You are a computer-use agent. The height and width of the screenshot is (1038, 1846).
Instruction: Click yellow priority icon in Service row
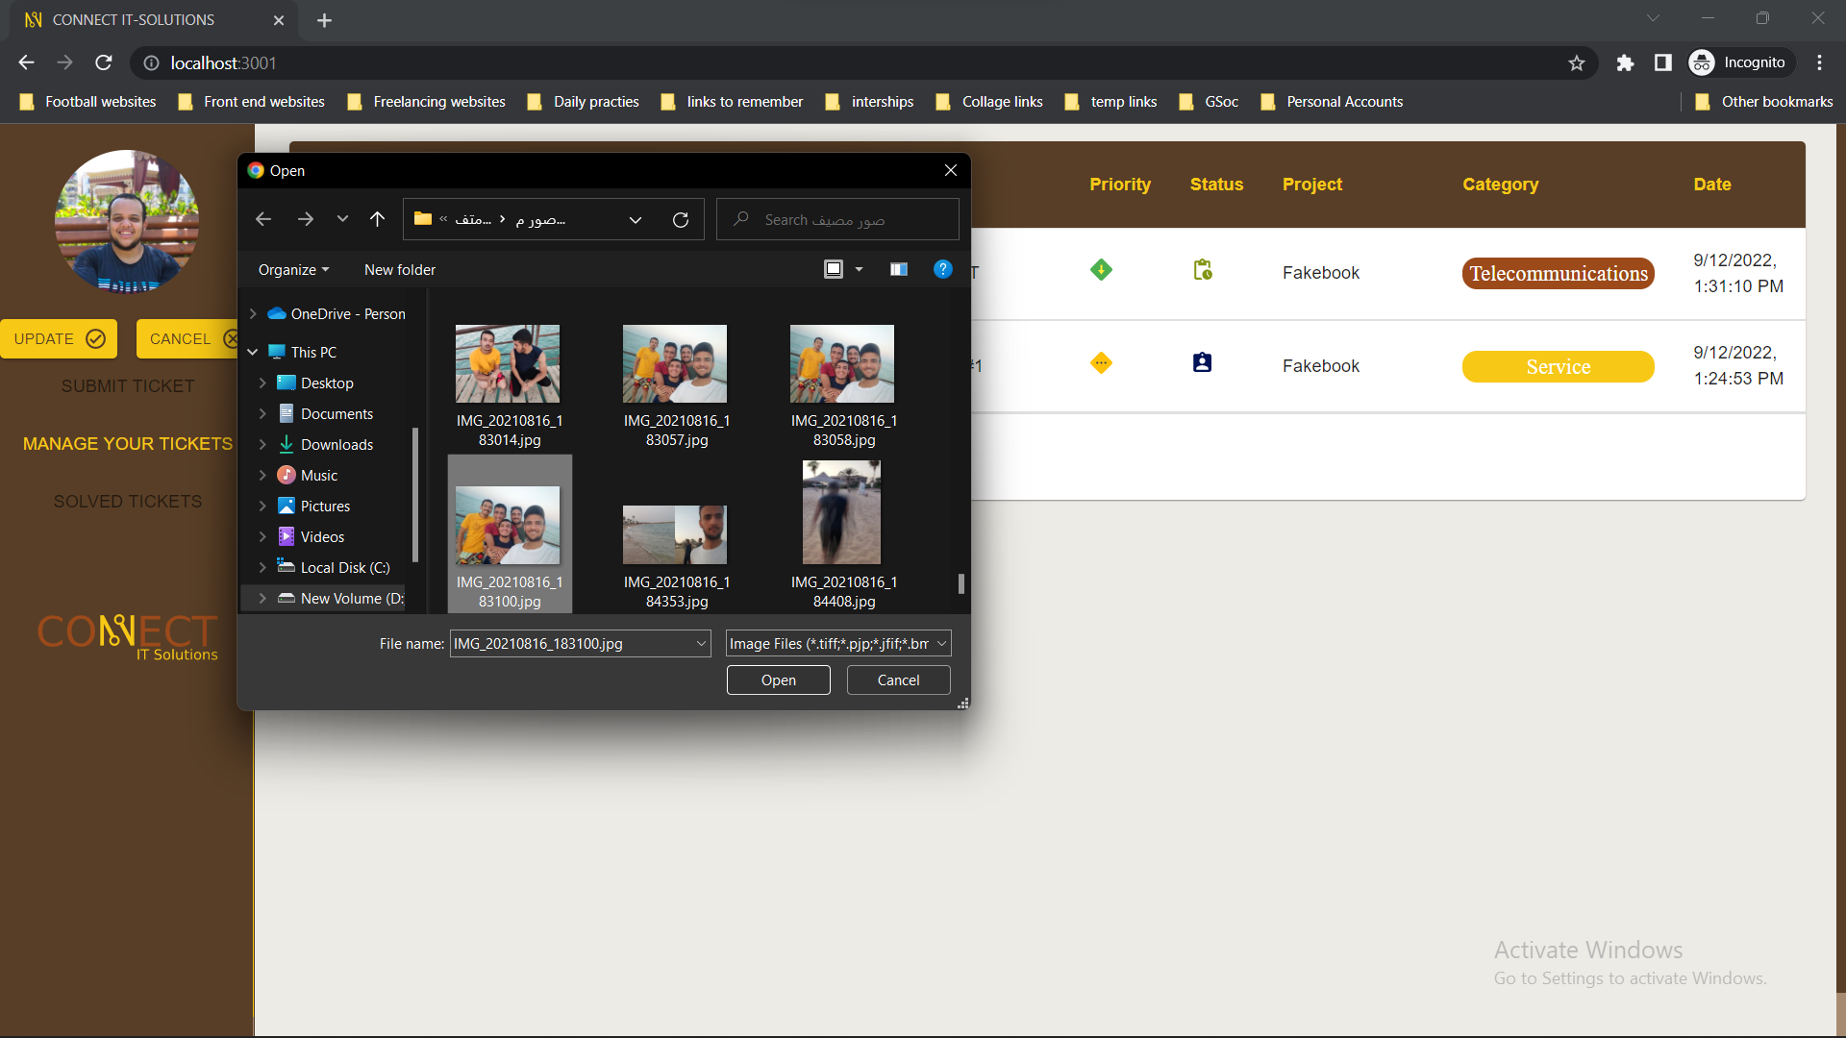point(1102,363)
